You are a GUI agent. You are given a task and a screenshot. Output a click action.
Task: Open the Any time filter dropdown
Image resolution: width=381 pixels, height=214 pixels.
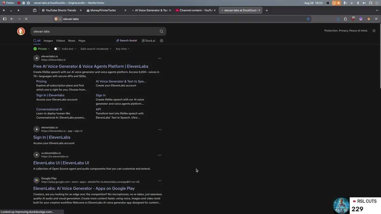[123, 49]
